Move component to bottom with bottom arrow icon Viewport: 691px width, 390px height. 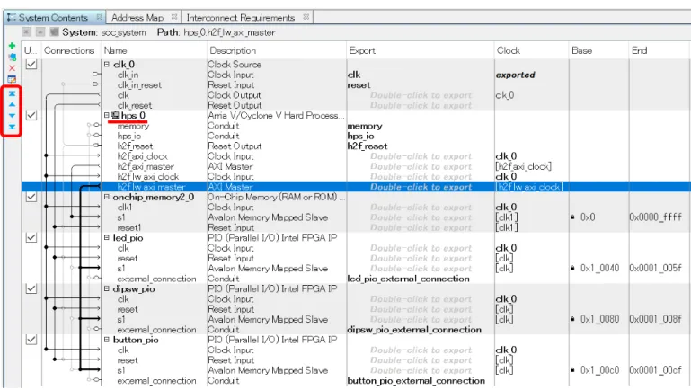point(12,127)
